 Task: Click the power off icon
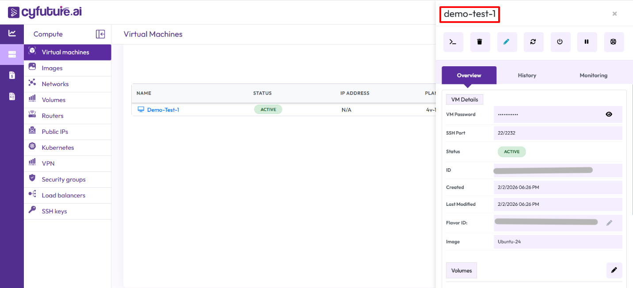560,42
